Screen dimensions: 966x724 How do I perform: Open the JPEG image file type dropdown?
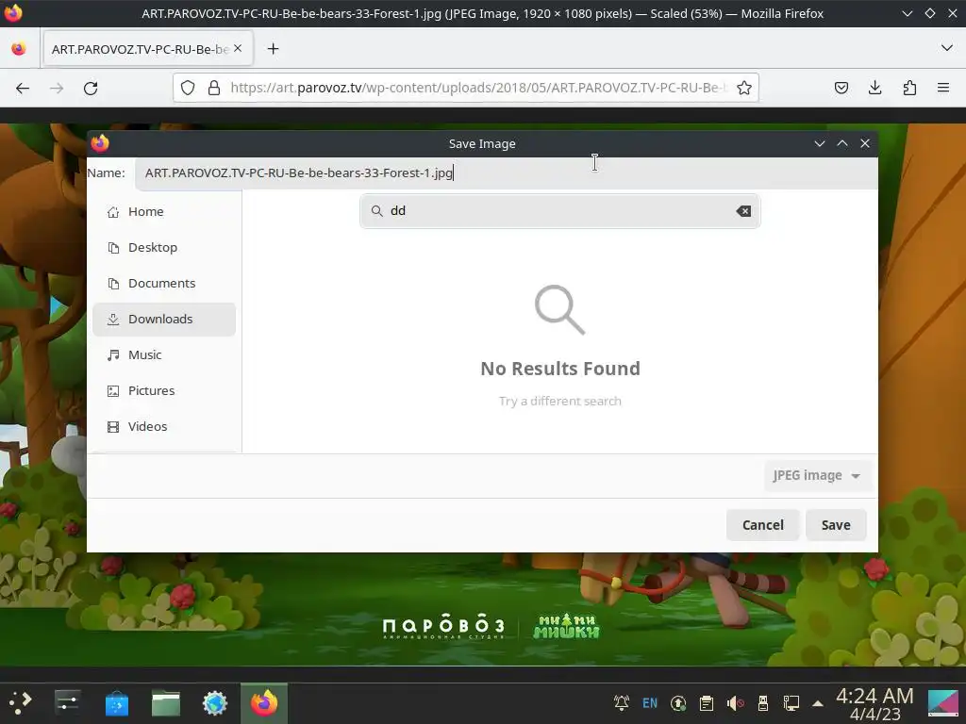coord(817,475)
